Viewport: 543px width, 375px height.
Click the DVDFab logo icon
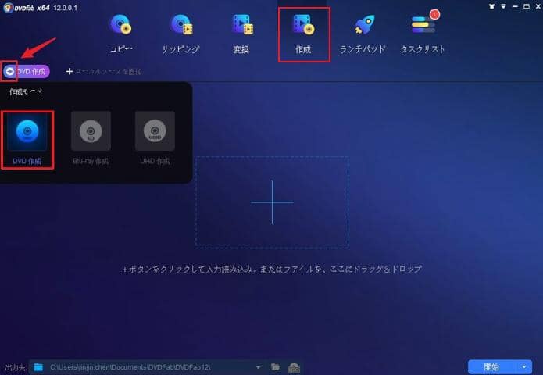point(9,8)
